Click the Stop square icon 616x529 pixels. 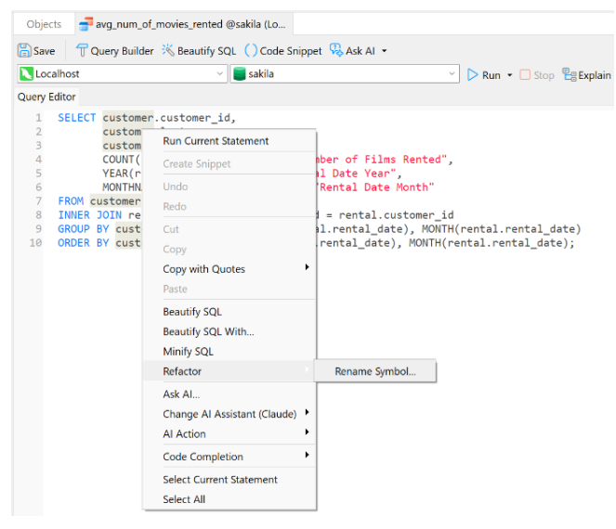[525, 74]
